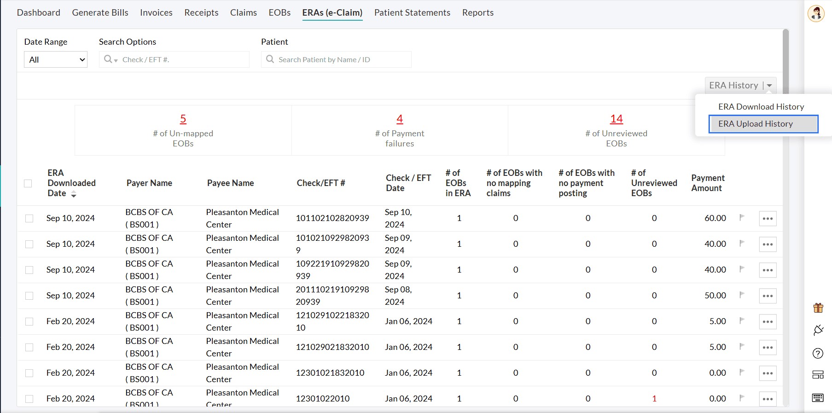Sort by ERA Downloaded Date arrows

pos(74,194)
